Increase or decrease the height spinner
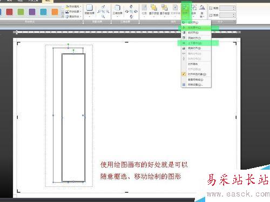 pos(234,8)
